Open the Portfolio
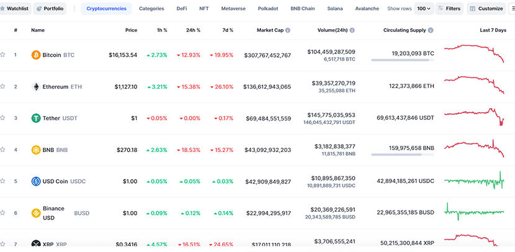The image size is (515, 252). 50,9
